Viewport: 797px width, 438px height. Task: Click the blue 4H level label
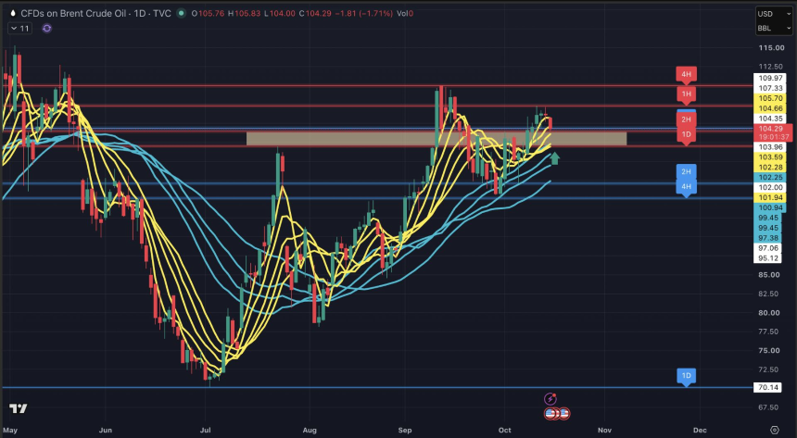point(686,187)
